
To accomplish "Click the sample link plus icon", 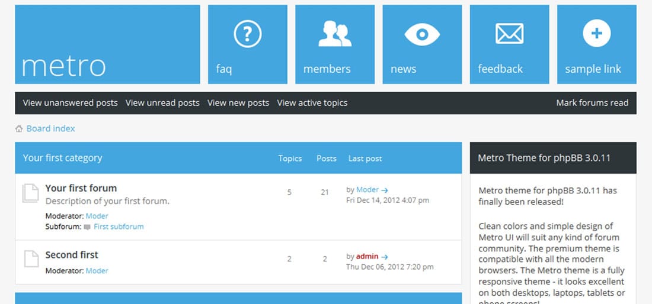I will (596, 34).
